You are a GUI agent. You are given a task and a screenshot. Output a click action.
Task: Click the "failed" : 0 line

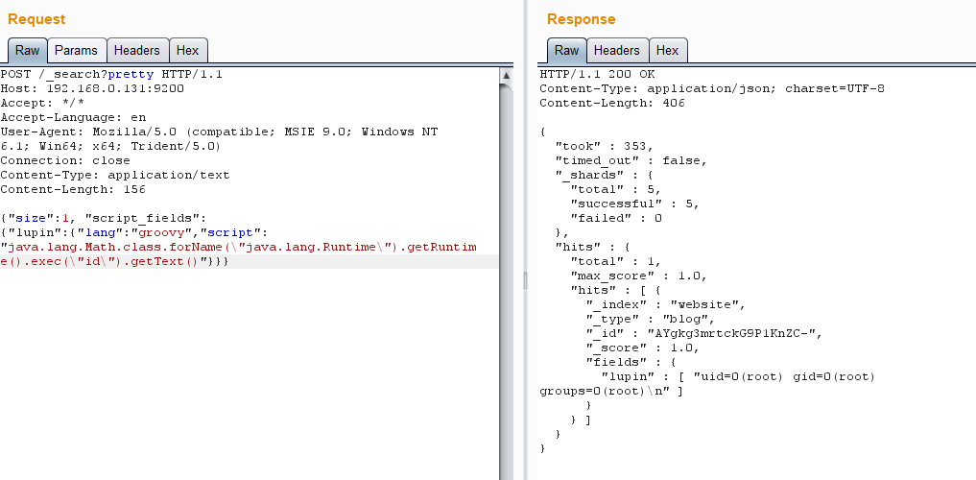click(x=616, y=218)
